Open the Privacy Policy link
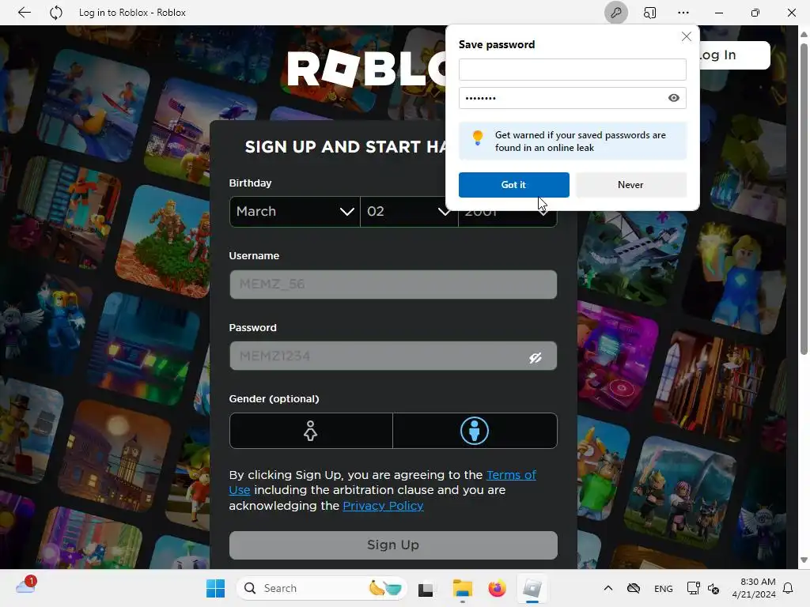Viewport: 810px width, 607px height. (x=383, y=506)
